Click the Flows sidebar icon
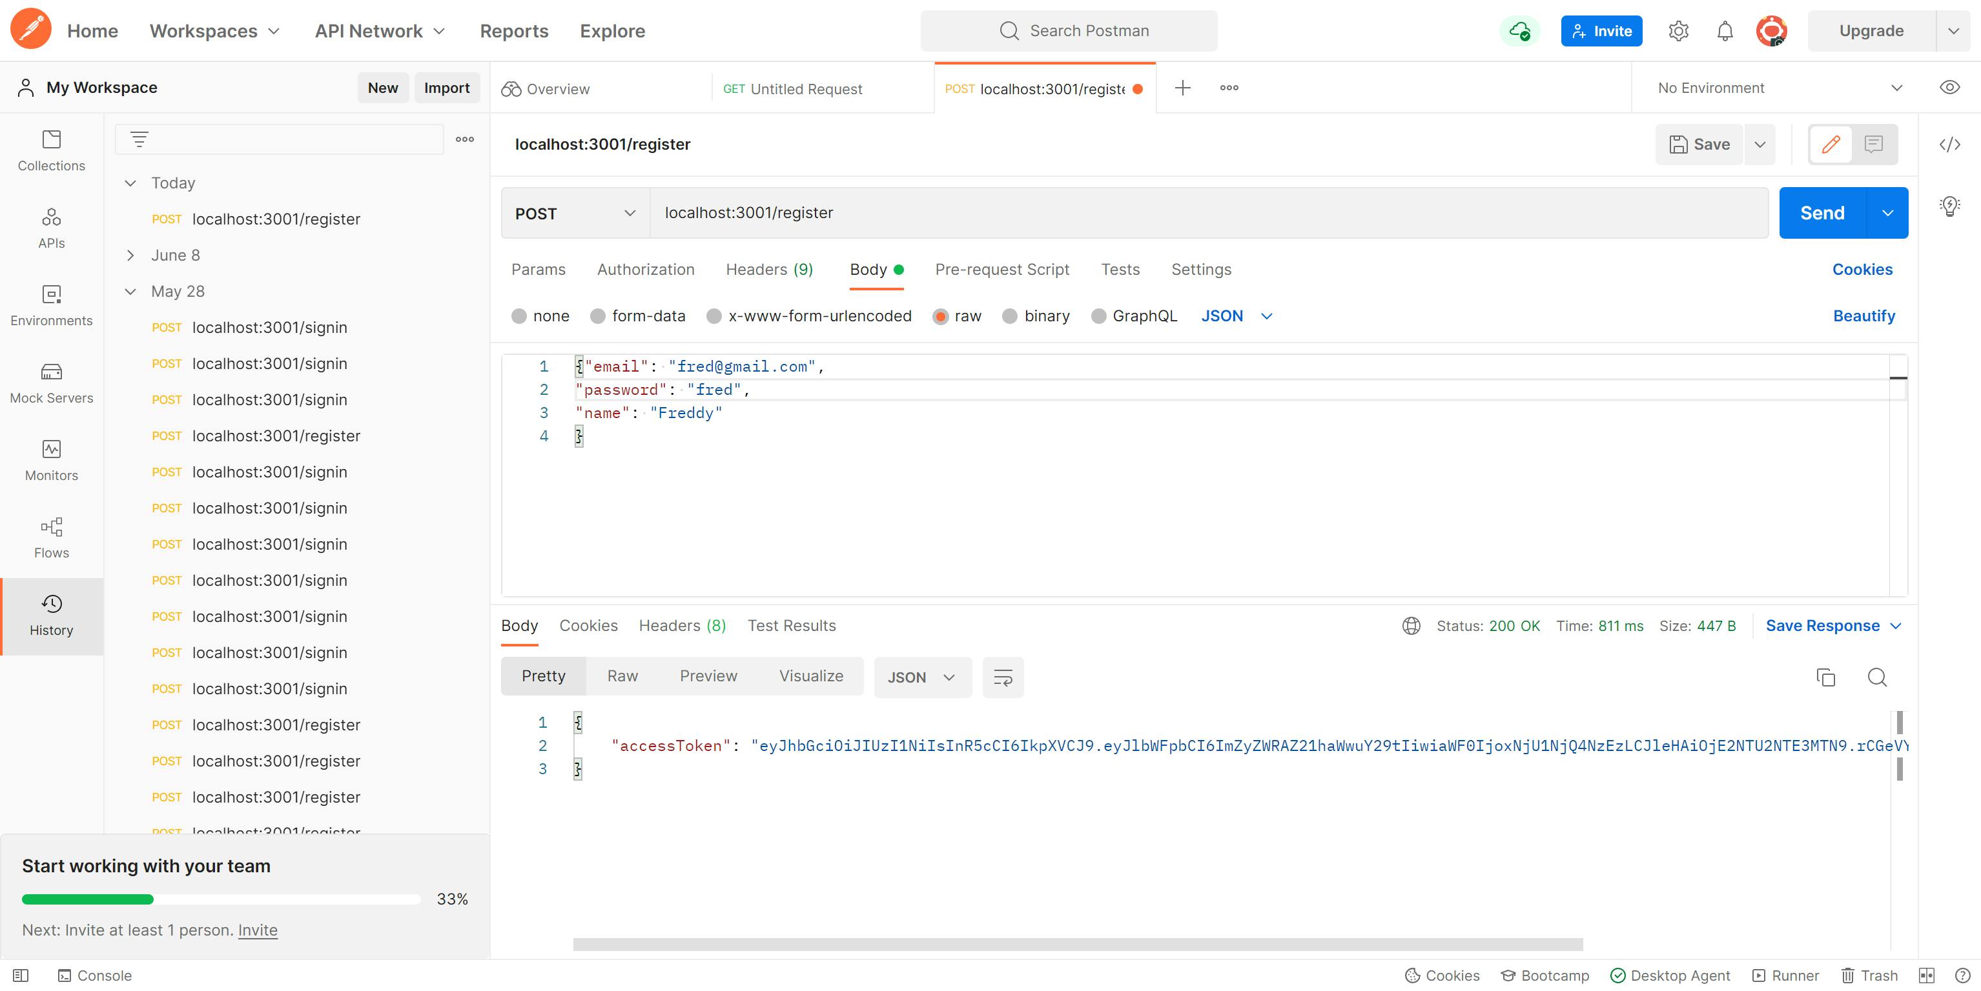Screen dimensions: 1981x991 click(52, 537)
